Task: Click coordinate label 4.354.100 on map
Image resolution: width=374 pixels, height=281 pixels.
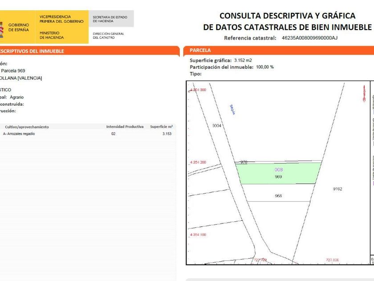Action: point(198,235)
